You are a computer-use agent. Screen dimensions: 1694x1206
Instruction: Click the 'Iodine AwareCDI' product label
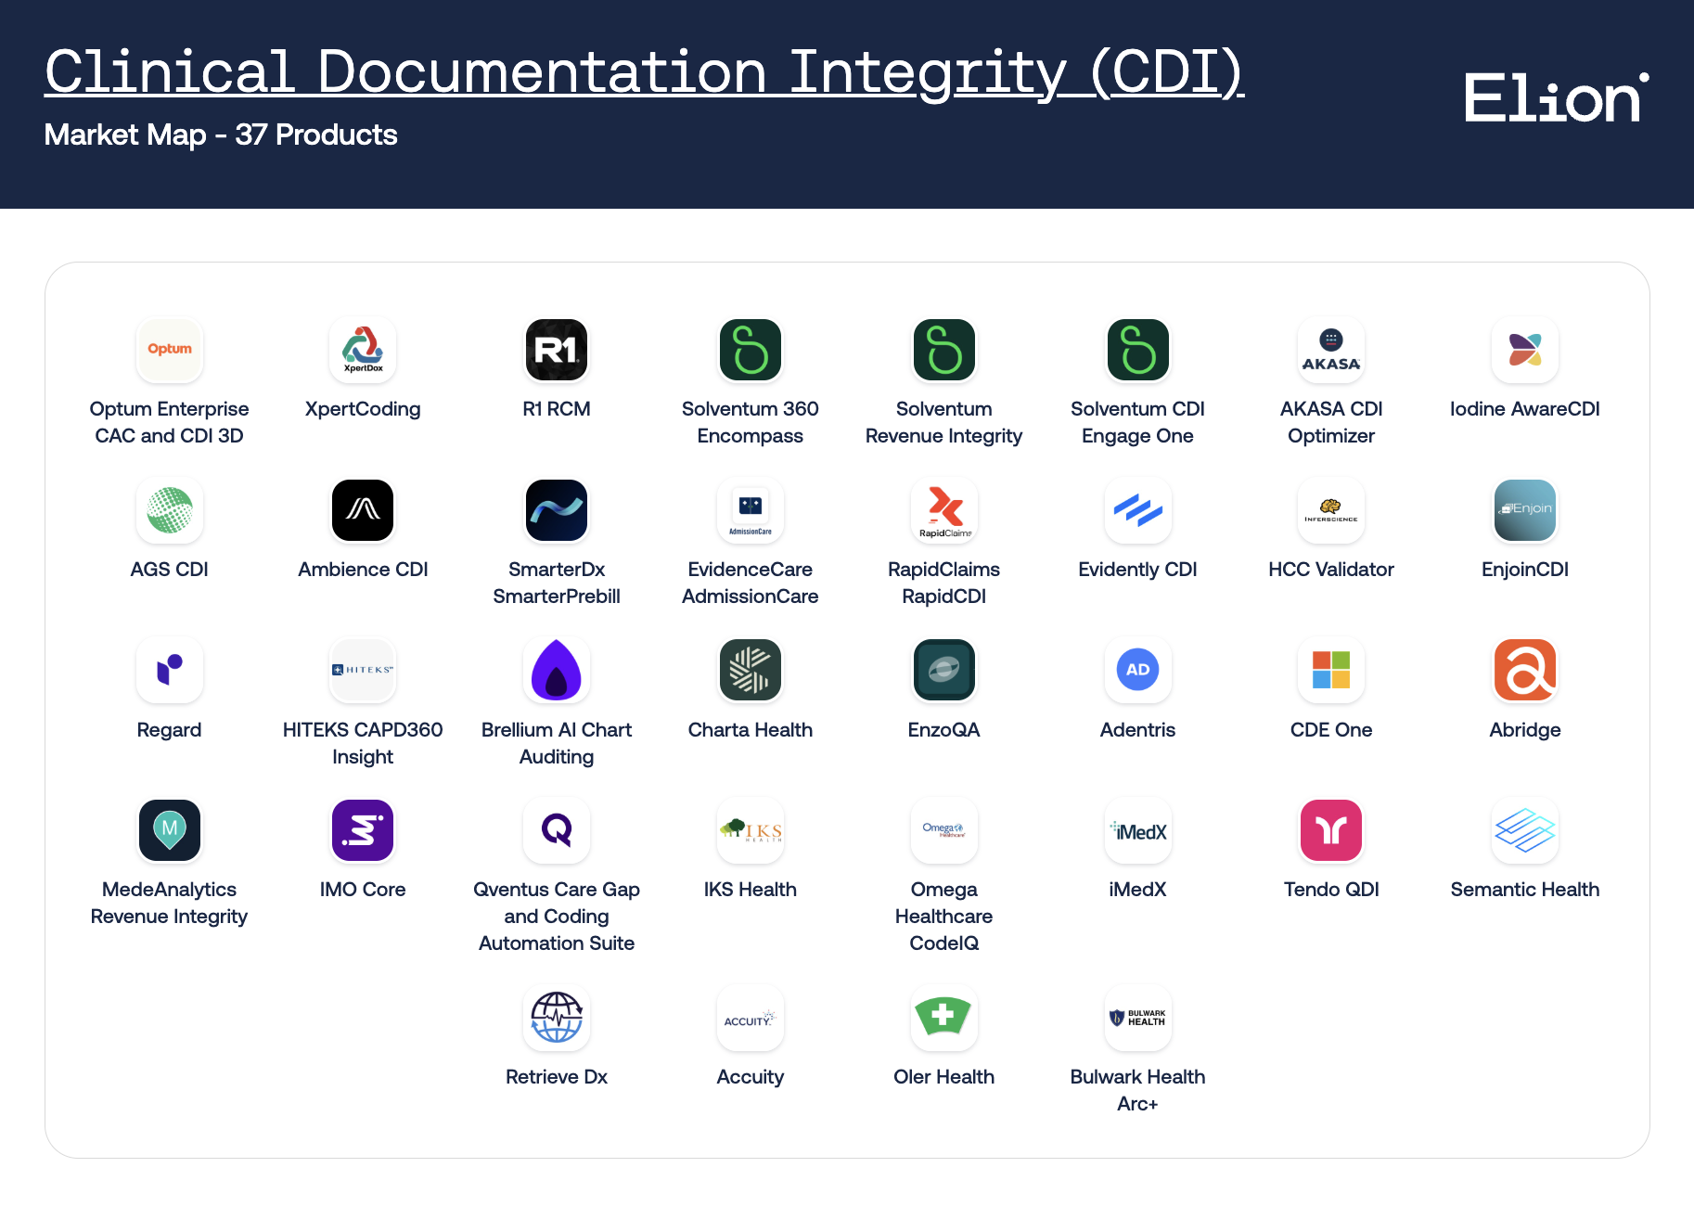1525,409
